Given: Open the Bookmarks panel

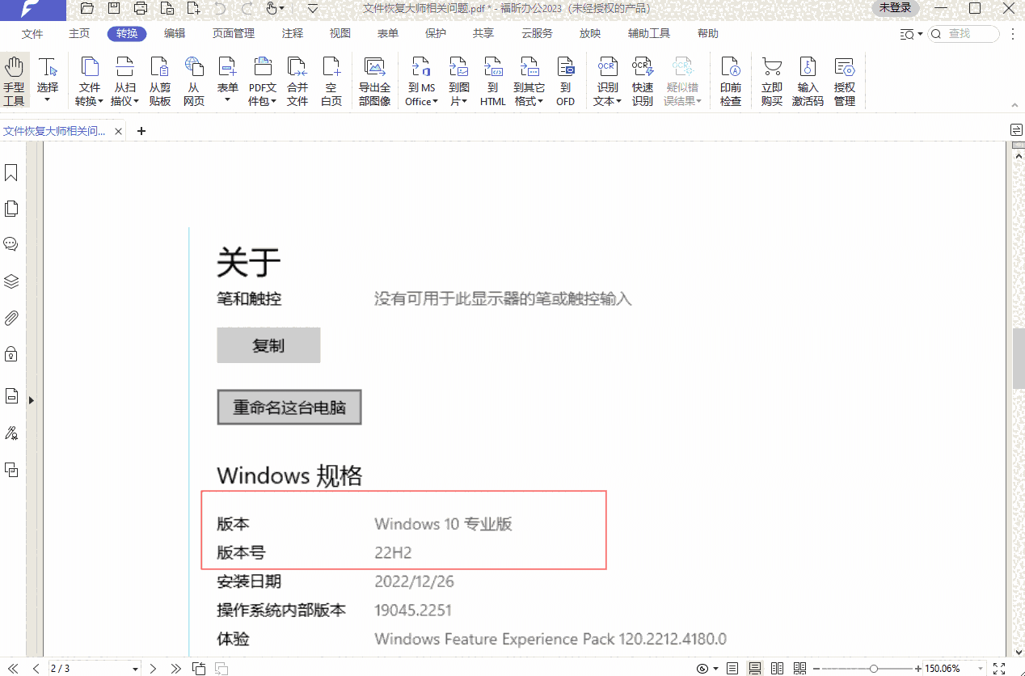Looking at the screenshot, I should pos(11,171).
